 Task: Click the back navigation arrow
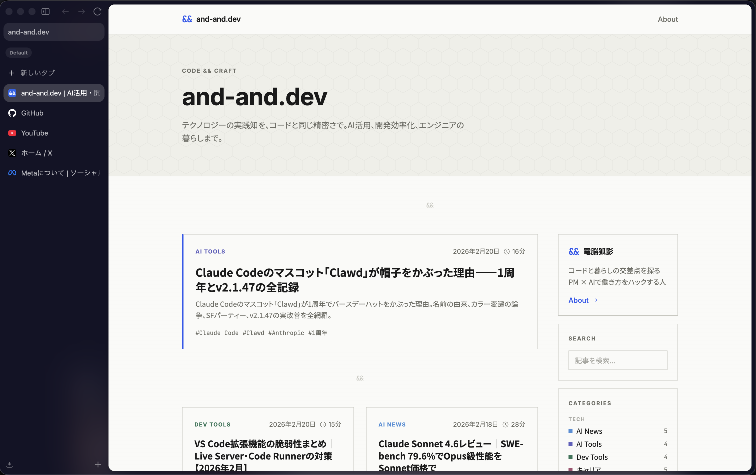tap(65, 11)
